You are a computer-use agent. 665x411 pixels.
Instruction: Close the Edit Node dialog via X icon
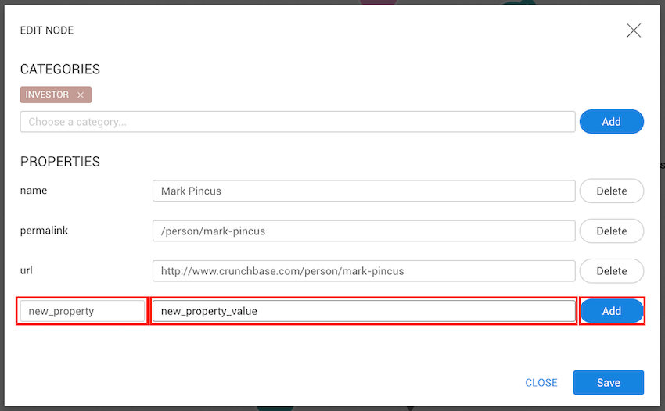(634, 30)
